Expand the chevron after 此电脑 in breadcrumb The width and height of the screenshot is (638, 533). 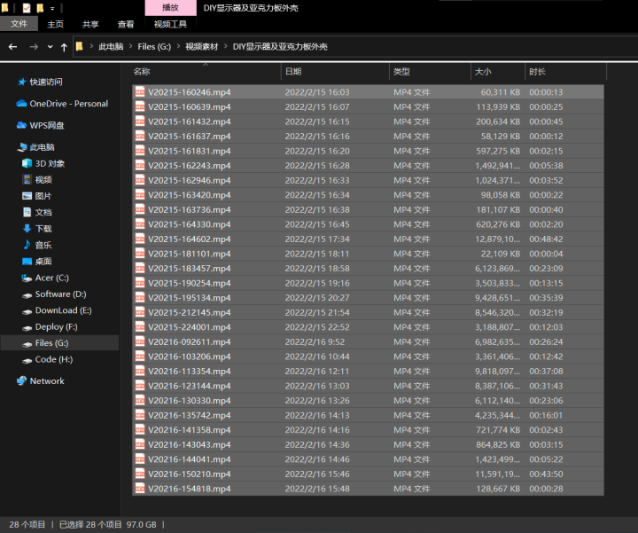(x=130, y=46)
